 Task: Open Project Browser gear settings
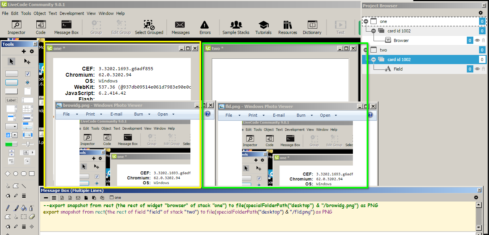pyautogui.click(x=481, y=13)
